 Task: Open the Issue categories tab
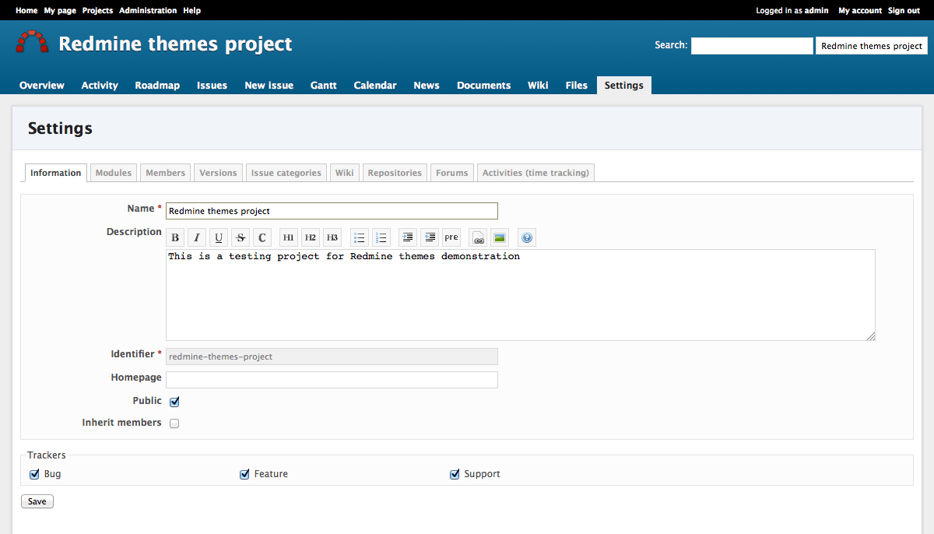click(x=286, y=173)
